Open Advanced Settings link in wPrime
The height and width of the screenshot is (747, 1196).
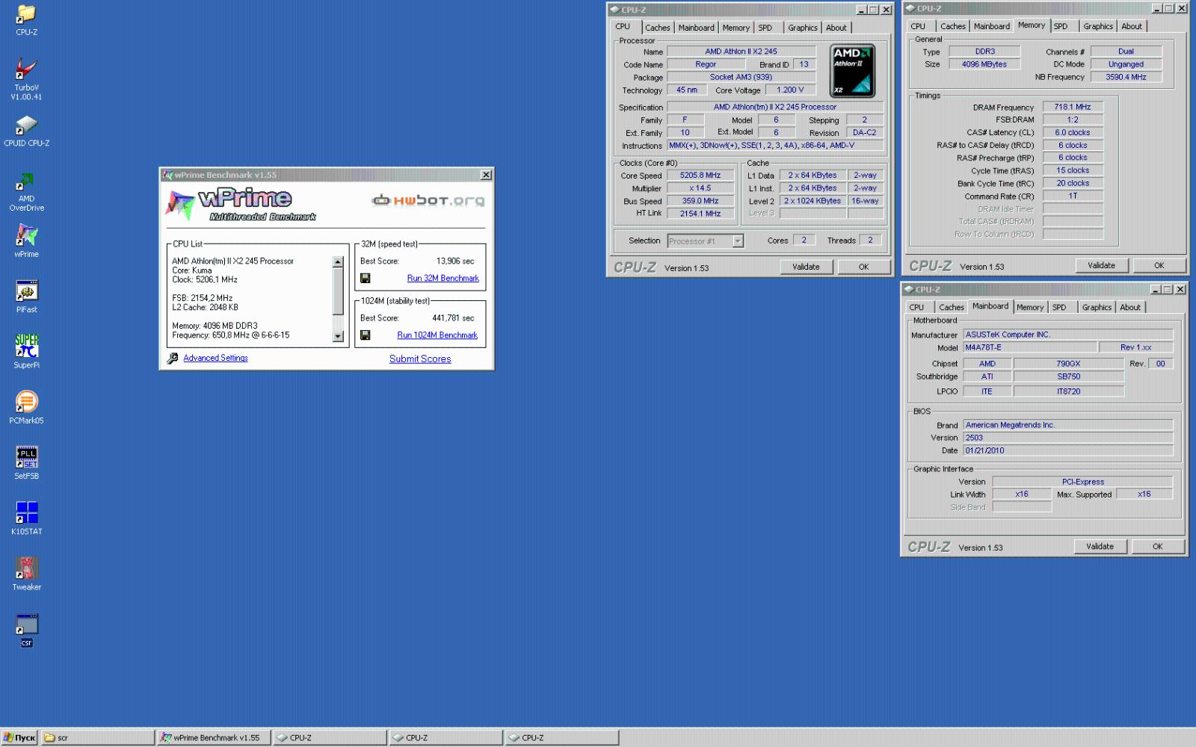coord(215,358)
